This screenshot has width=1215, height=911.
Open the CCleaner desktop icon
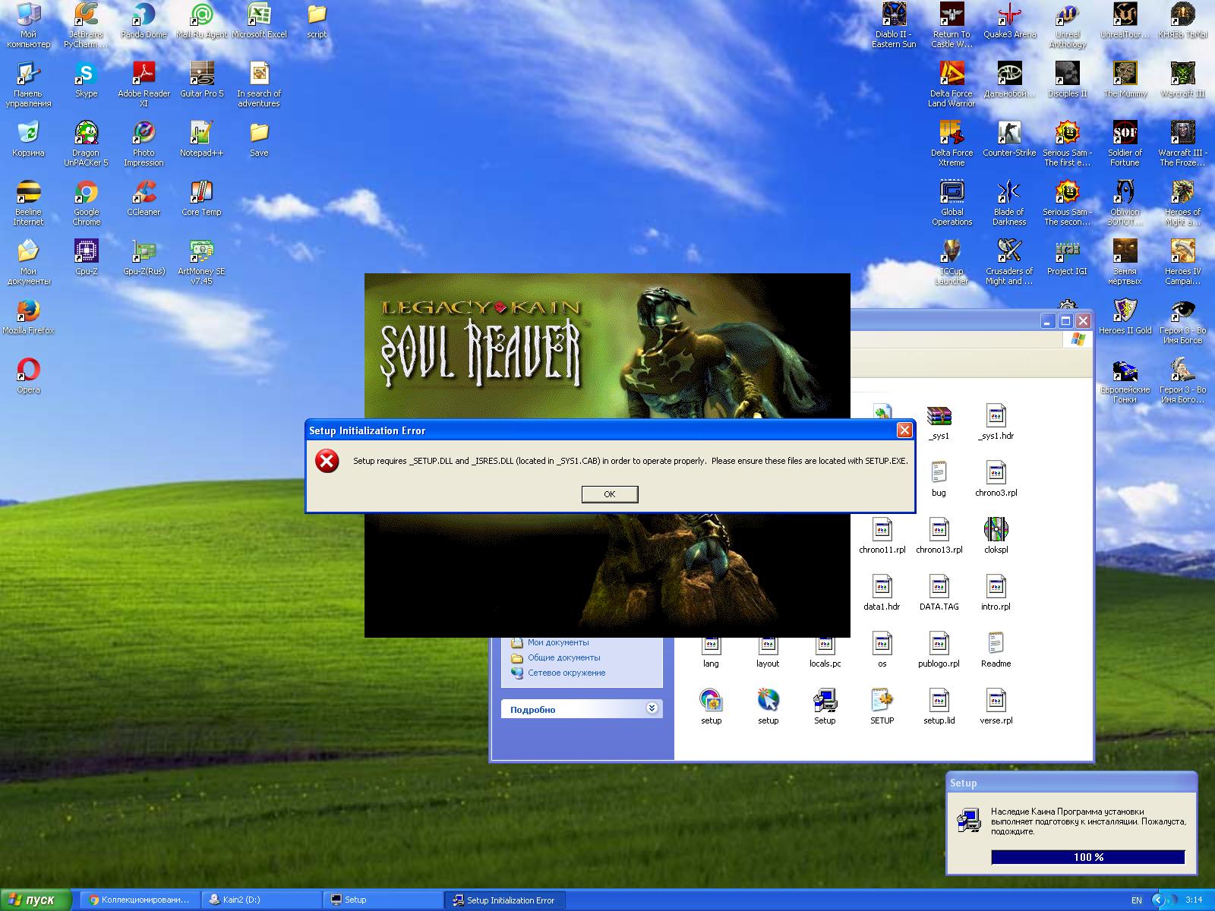pyautogui.click(x=144, y=193)
